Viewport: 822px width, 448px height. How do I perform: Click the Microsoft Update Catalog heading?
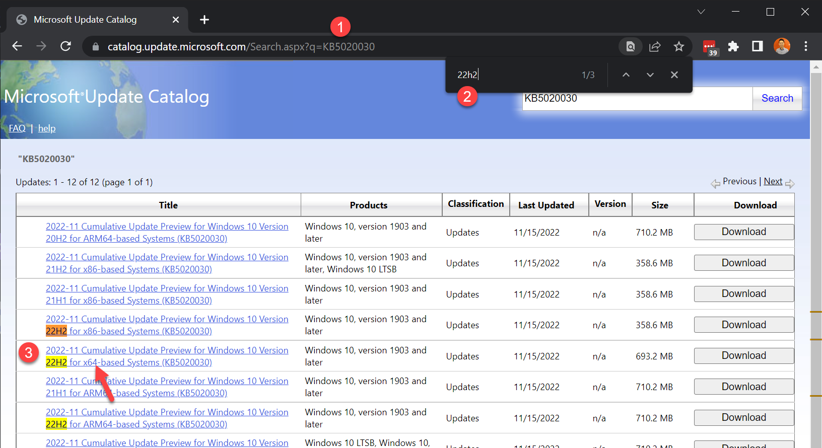[x=107, y=97]
